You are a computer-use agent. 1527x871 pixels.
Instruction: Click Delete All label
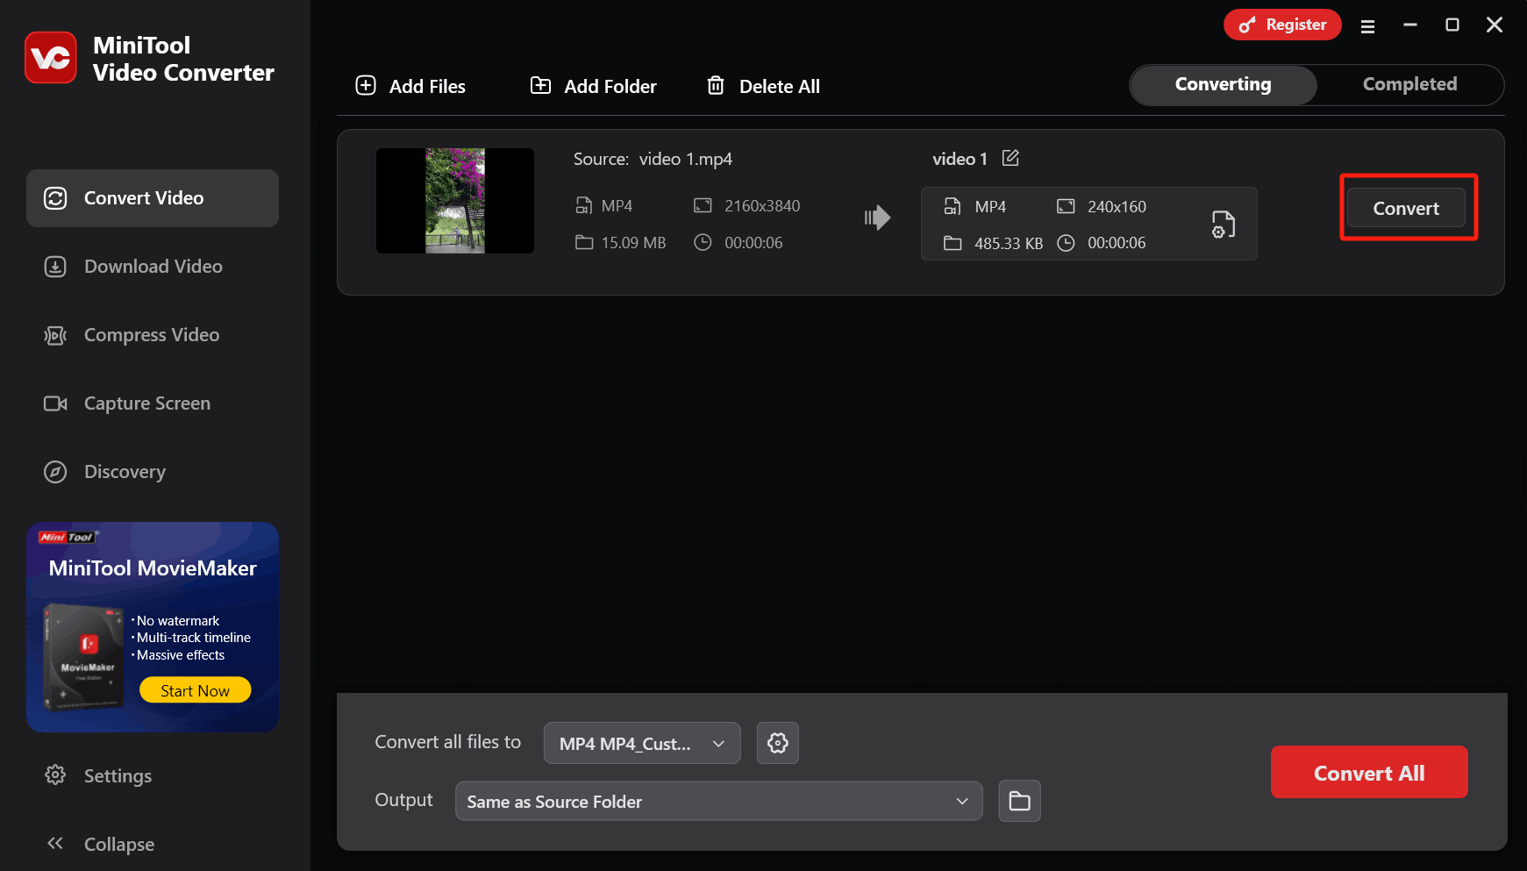780,86
